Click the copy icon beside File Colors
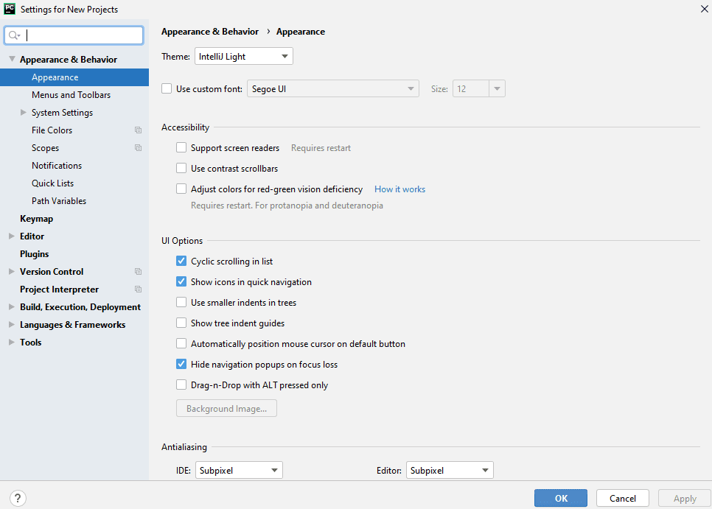Viewport: 712px width, 509px height. point(138,130)
